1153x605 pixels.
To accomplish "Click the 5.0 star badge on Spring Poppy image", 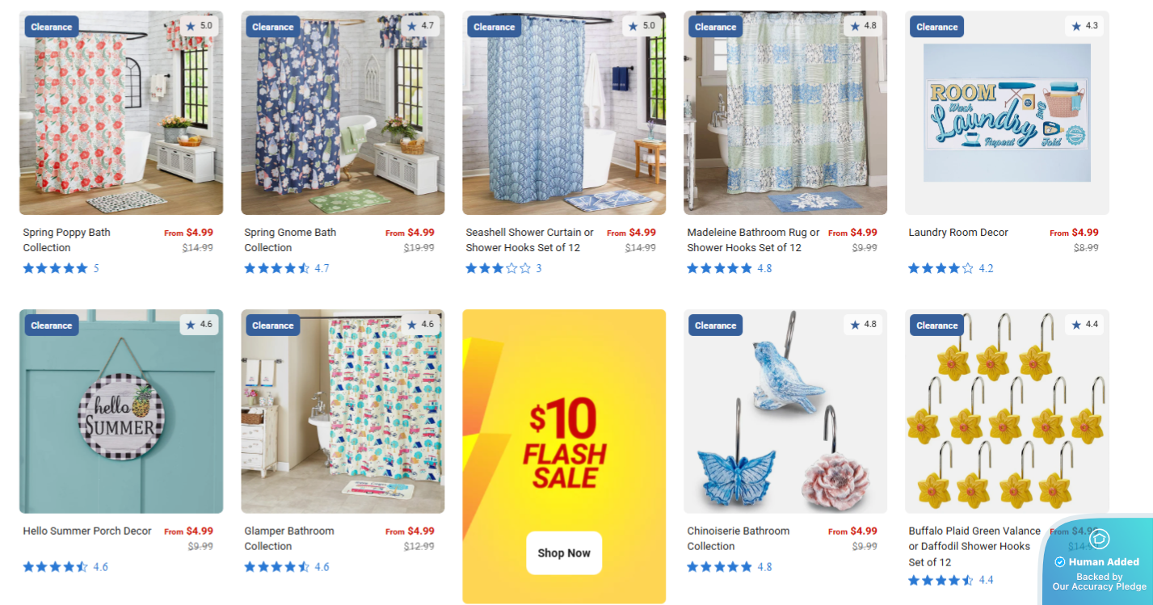I will 199,26.
